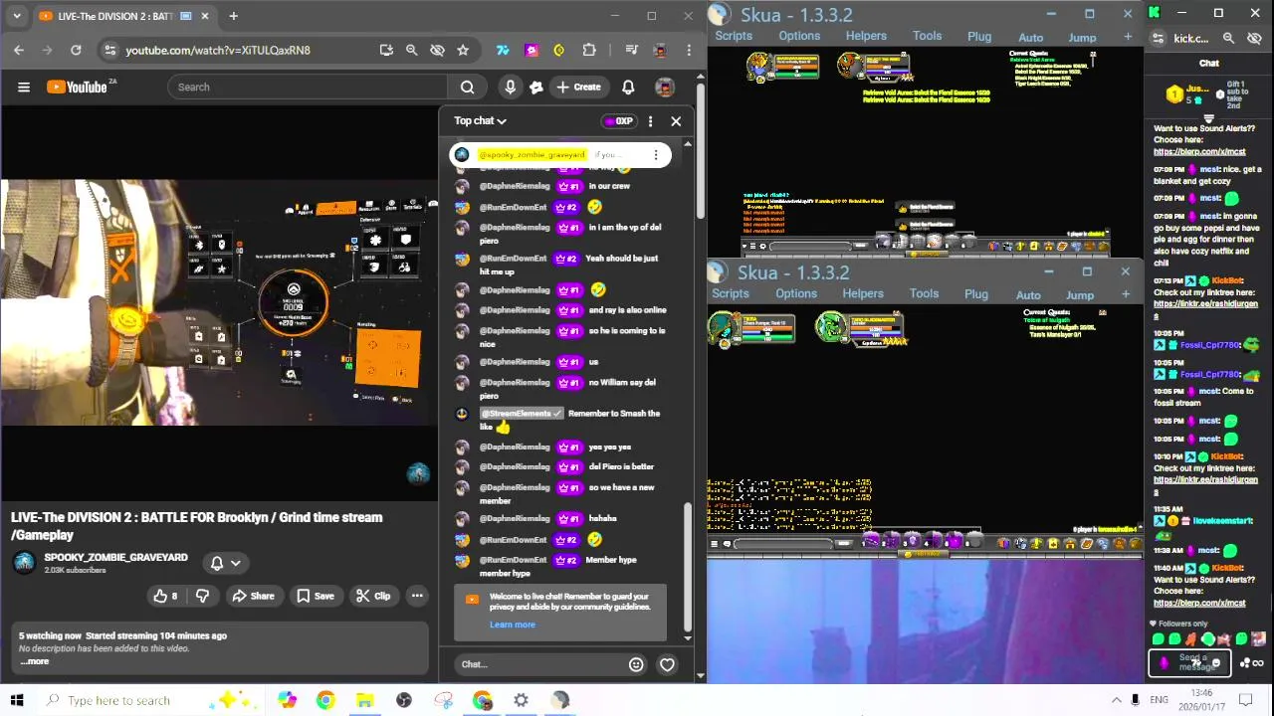Reload the YouTube page
Screen dimensions: 1274x716
click(x=76, y=50)
